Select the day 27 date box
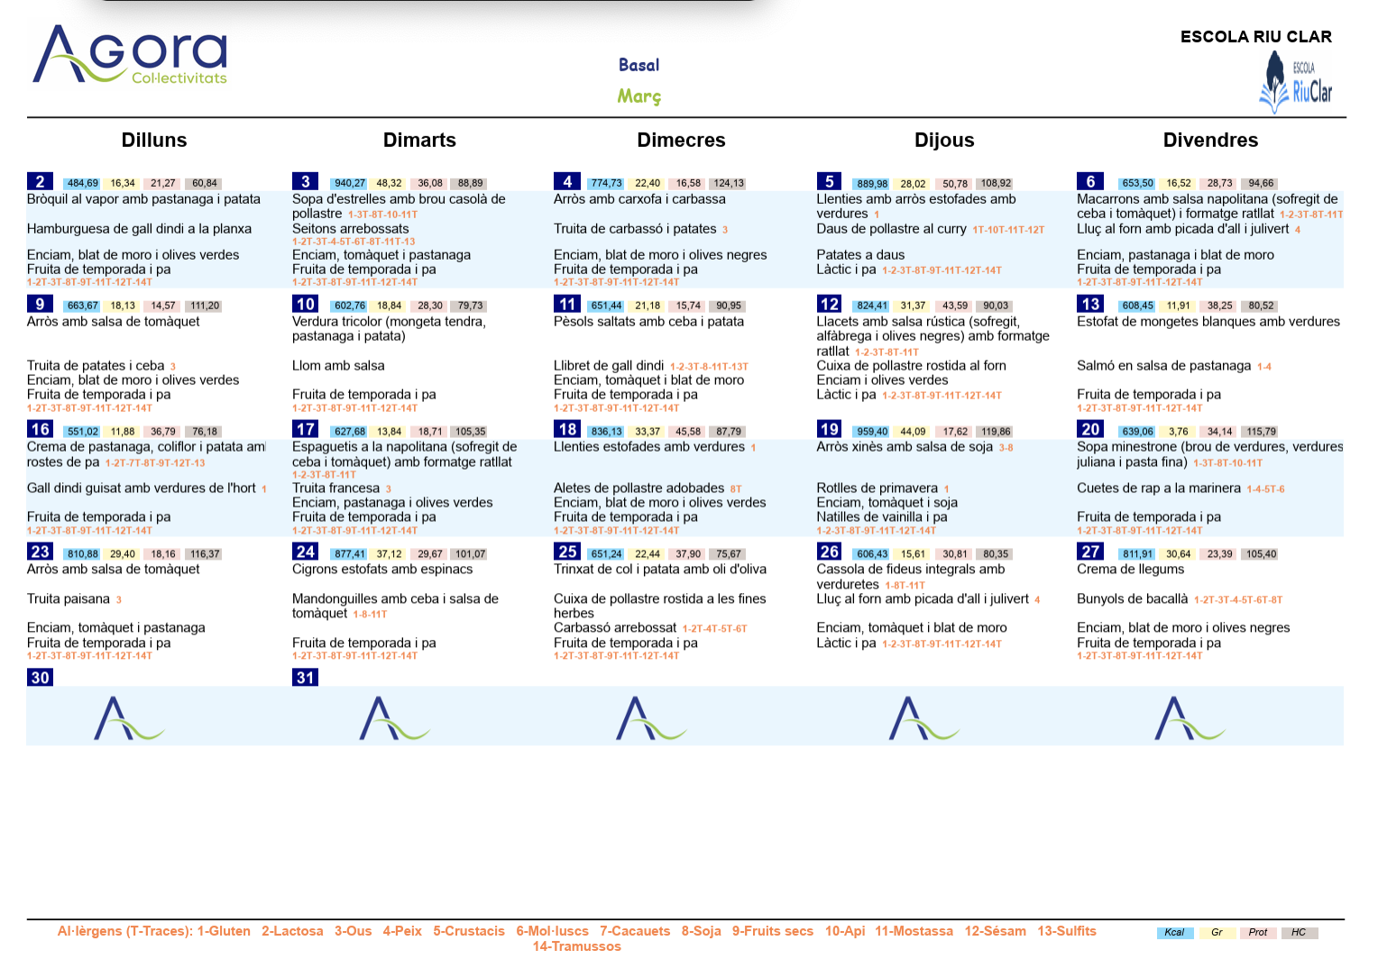 1090,552
